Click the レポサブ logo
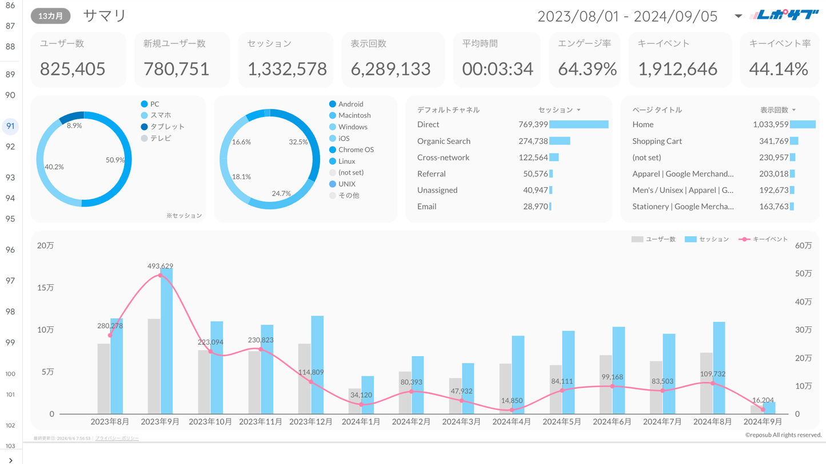The width and height of the screenshot is (826, 464). pos(784,16)
